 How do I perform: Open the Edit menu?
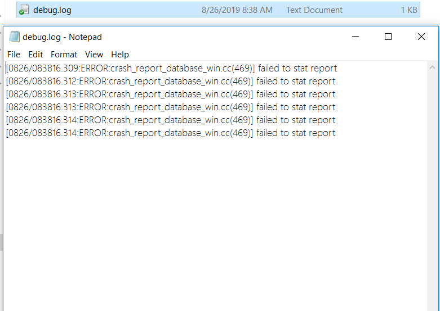[x=35, y=55]
